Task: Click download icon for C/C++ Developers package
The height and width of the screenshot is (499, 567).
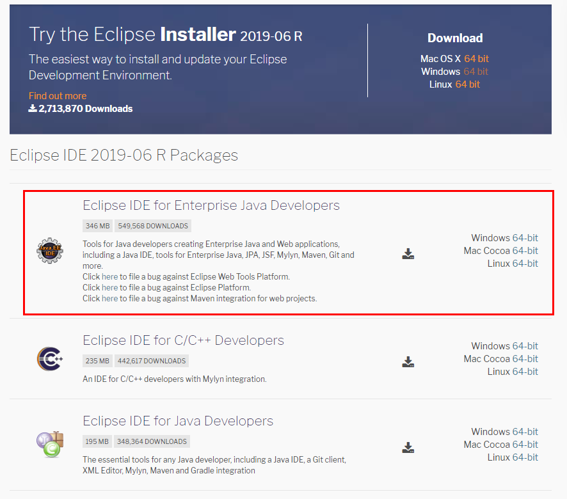Action: [x=408, y=362]
